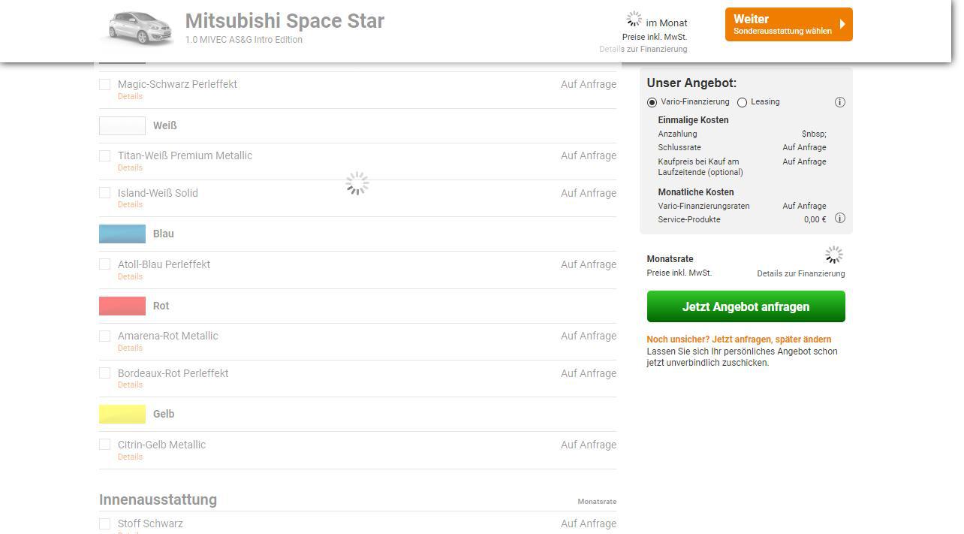
Task: Click the info icon beside Leasing option
Action: 839,102
